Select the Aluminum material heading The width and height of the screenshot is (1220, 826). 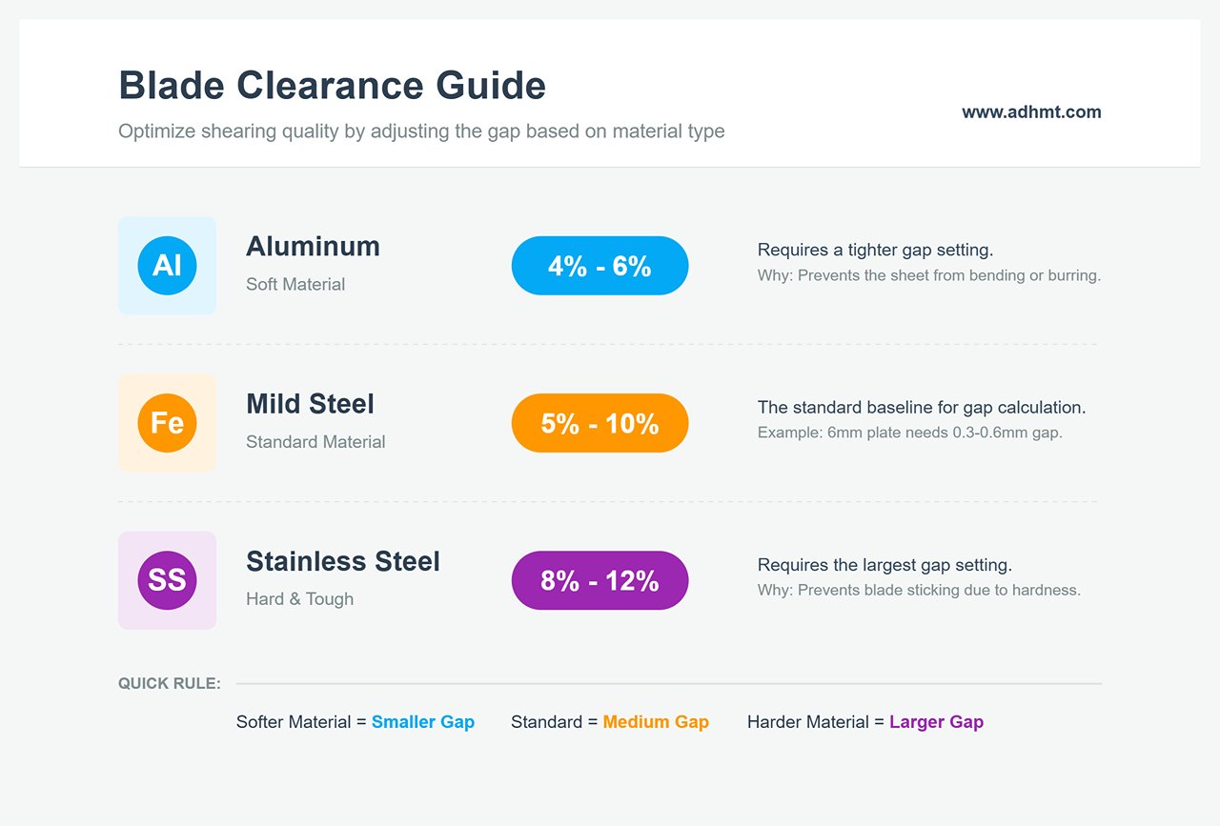pyautogui.click(x=313, y=246)
